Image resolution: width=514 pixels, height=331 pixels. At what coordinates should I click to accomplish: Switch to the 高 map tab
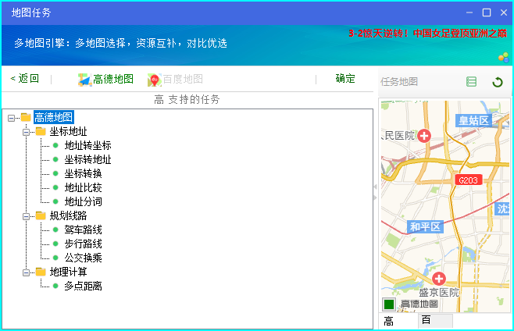398,321
